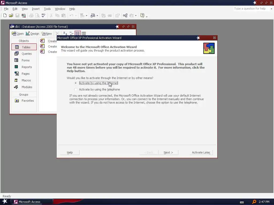Click the taskbar search magnifier icon
This screenshot has width=274, height=205.
(x=254, y=202)
